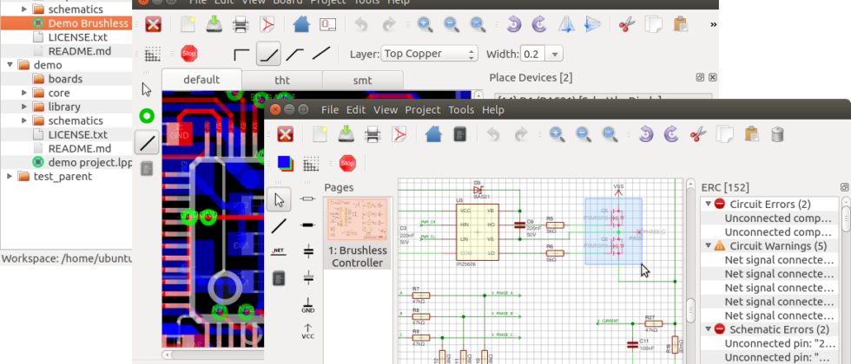
Task: Click the scissors Cut icon in schematic toolbar
Action: click(x=696, y=133)
